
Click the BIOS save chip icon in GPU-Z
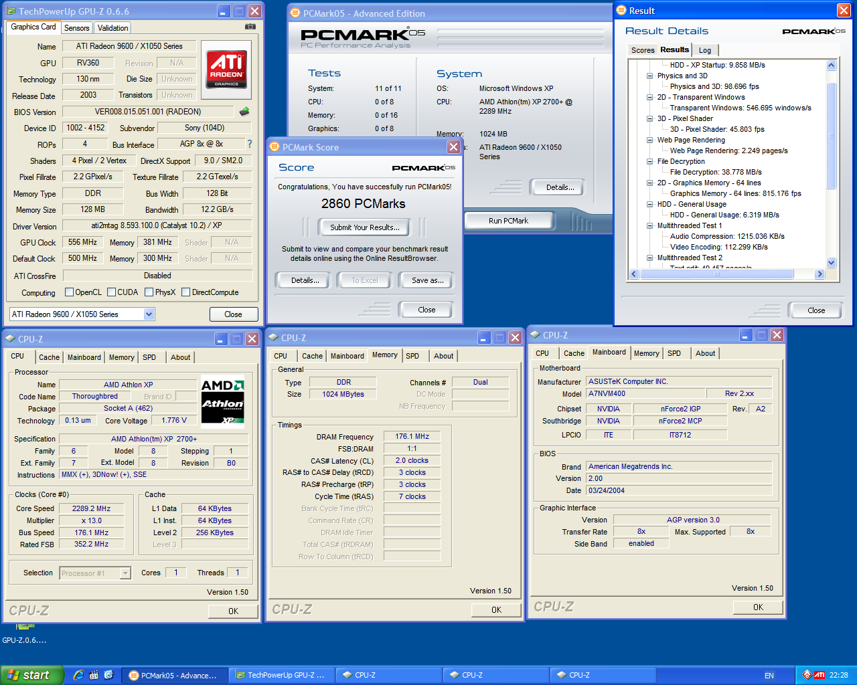coord(244,112)
